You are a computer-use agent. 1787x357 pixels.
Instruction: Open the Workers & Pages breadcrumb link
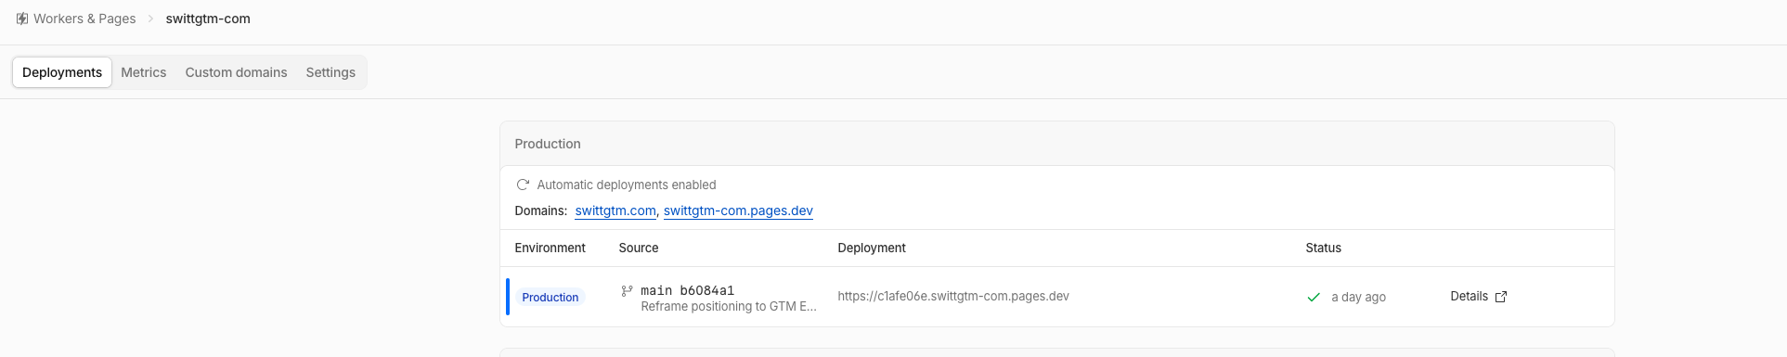point(84,19)
